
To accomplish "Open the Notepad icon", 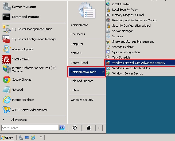I will (7, 90).
